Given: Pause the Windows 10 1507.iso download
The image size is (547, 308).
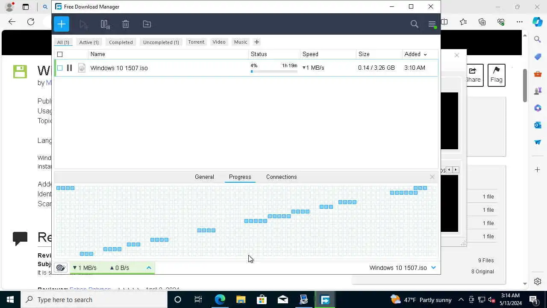Looking at the screenshot, I should [x=69, y=68].
